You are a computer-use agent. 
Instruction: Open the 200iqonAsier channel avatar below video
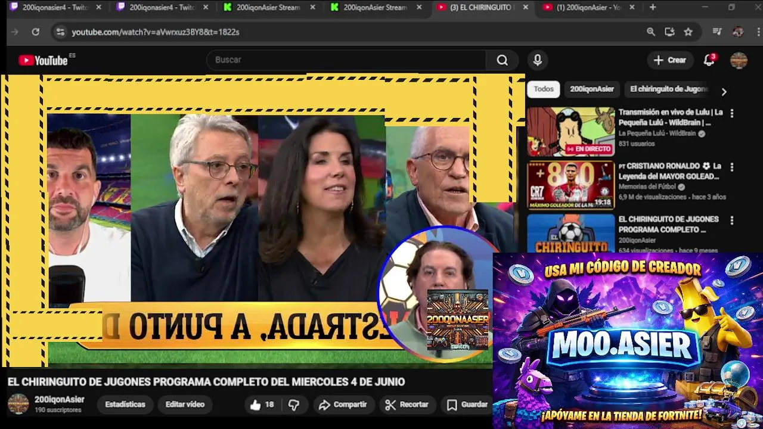(18, 404)
